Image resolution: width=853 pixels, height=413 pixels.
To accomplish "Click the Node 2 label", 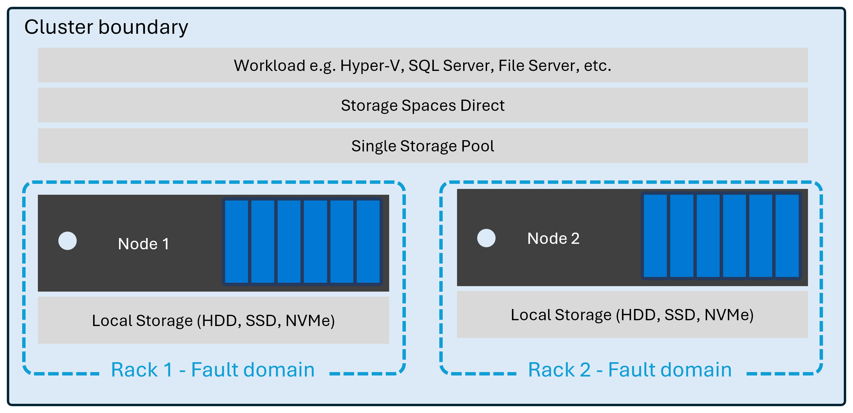I will click(x=553, y=238).
